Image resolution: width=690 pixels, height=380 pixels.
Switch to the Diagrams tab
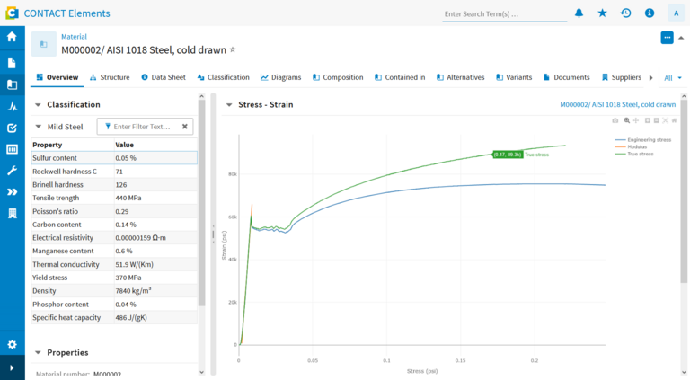coord(280,77)
